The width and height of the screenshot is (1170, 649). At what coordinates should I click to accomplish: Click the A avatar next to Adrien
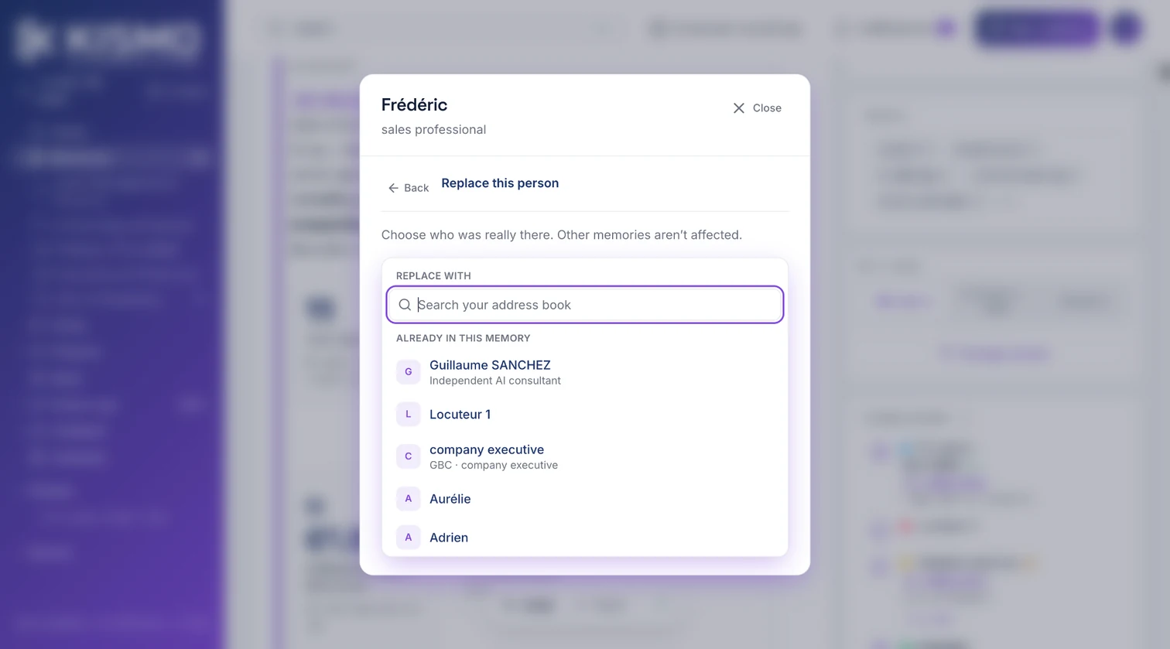tap(409, 538)
